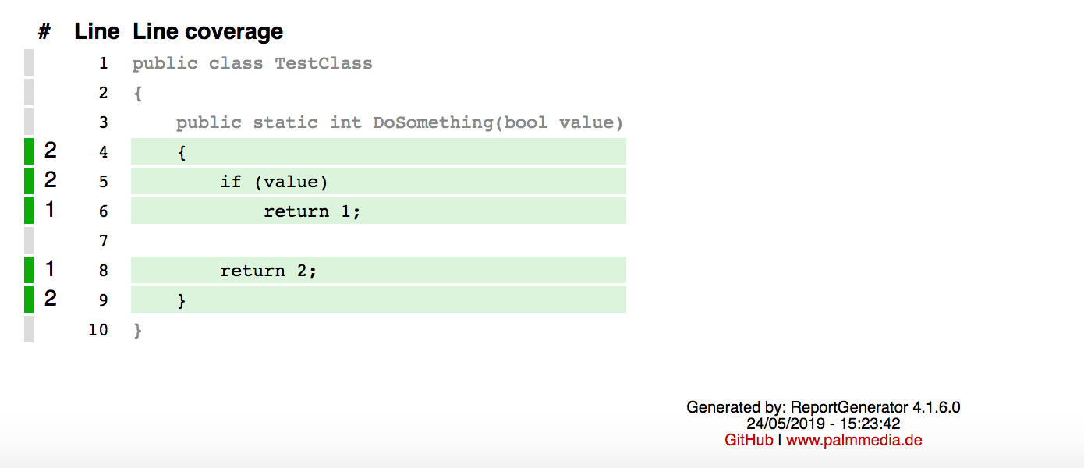Click the timestamp '24/05/2019 - 15:23:42'

824,424
